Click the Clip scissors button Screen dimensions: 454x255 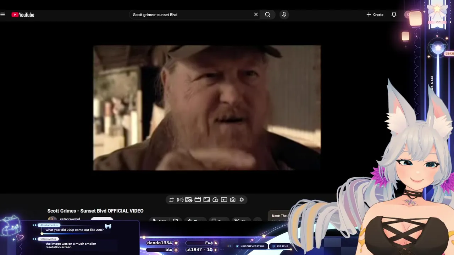(x=241, y=220)
